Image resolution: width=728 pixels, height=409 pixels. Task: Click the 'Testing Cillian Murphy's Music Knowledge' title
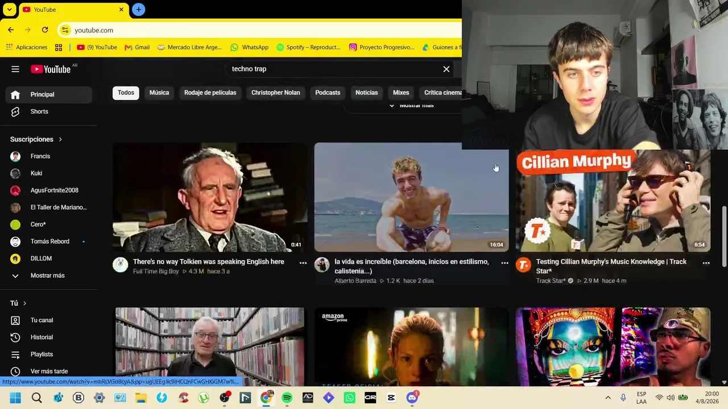pos(611,266)
